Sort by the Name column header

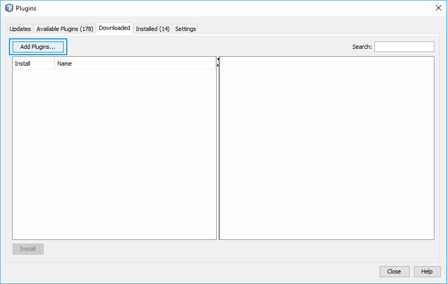[x=135, y=64]
